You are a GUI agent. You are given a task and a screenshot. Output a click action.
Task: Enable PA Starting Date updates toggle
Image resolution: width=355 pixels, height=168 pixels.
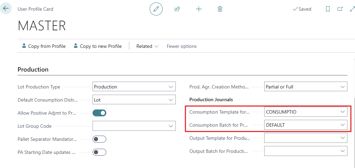point(99,152)
